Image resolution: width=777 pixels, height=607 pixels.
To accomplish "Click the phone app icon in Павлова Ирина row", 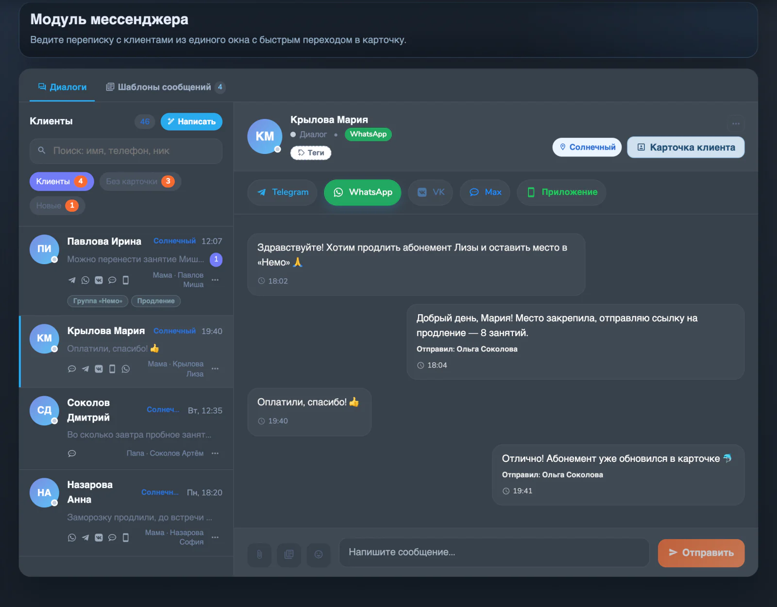I will coord(126,280).
